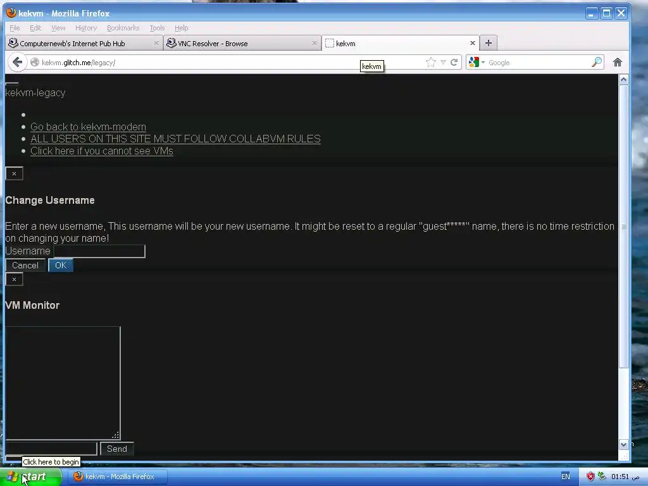Open a new tab with the plus button
This screenshot has width=648, height=486.
tap(488, 43)
